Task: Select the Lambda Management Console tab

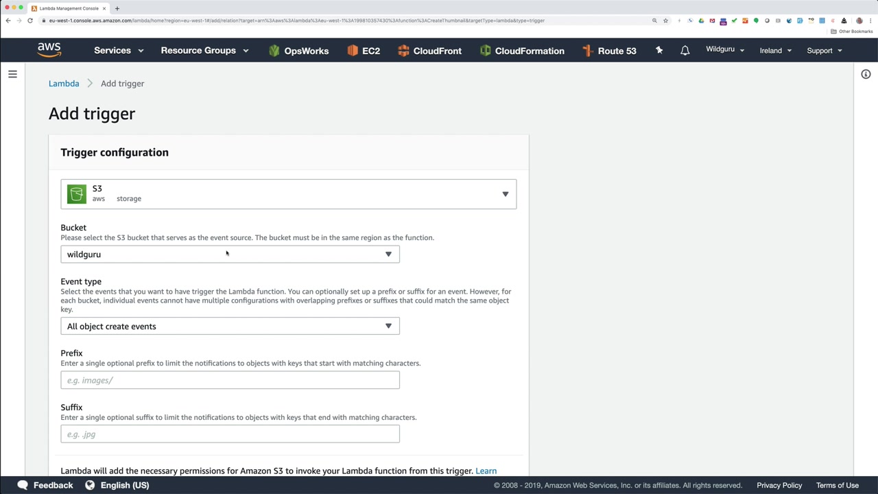Action: pyautogui.click(x=67, y=8)
